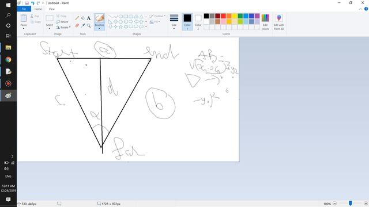Click the Paste clipboard icon

[x=24, y=18]
